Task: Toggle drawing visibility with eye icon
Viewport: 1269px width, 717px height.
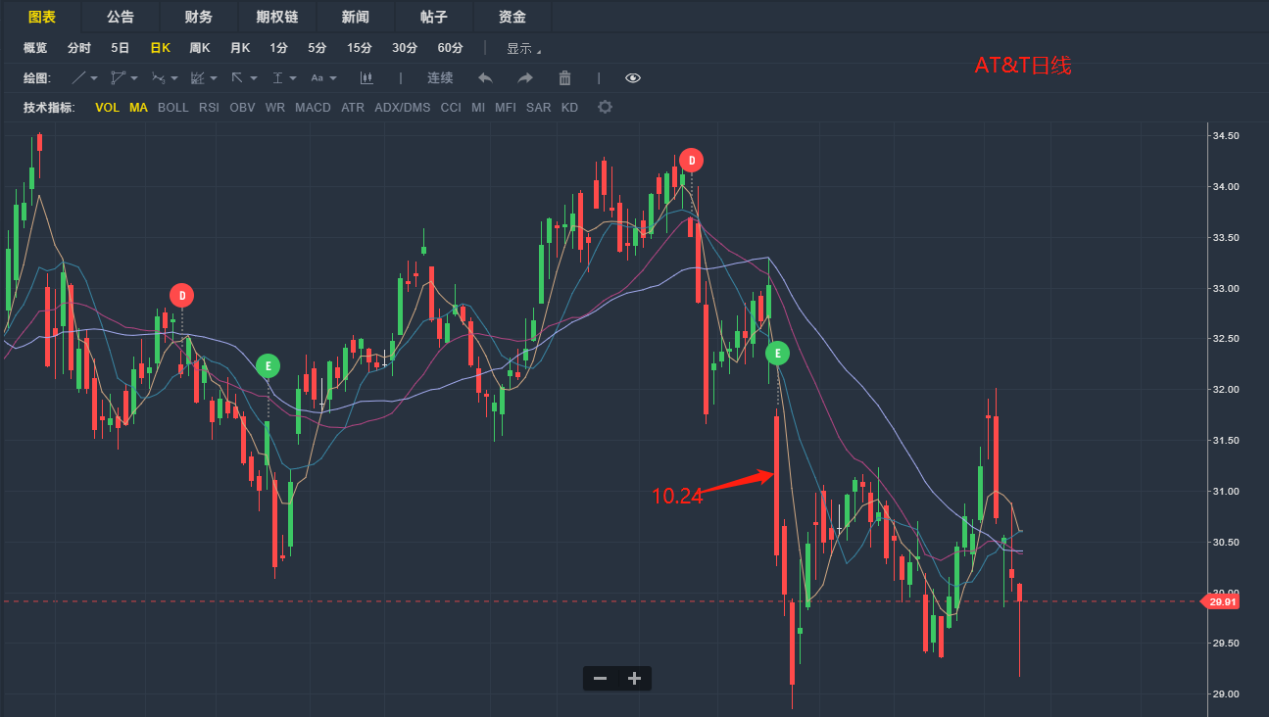Action: tap(632, 78)
